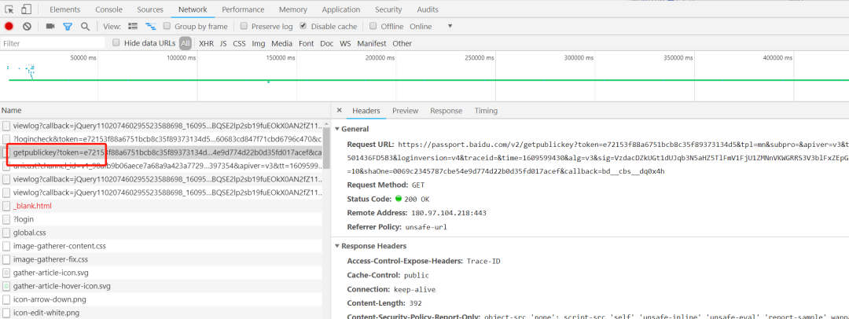Check the Hide data URLs checkbox
The width and height of the screenshot is (849, 319).
pos(116,42)
